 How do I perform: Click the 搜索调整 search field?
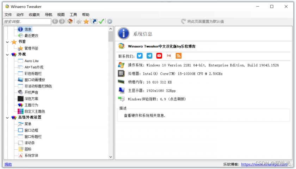pyautogui.click(x=27, y=21)
